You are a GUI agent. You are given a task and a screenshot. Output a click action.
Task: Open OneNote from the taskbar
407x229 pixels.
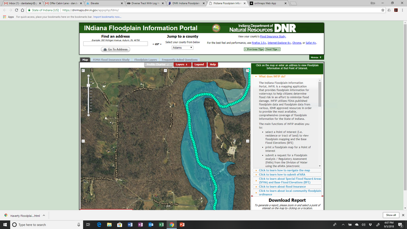tap(141, 224)
